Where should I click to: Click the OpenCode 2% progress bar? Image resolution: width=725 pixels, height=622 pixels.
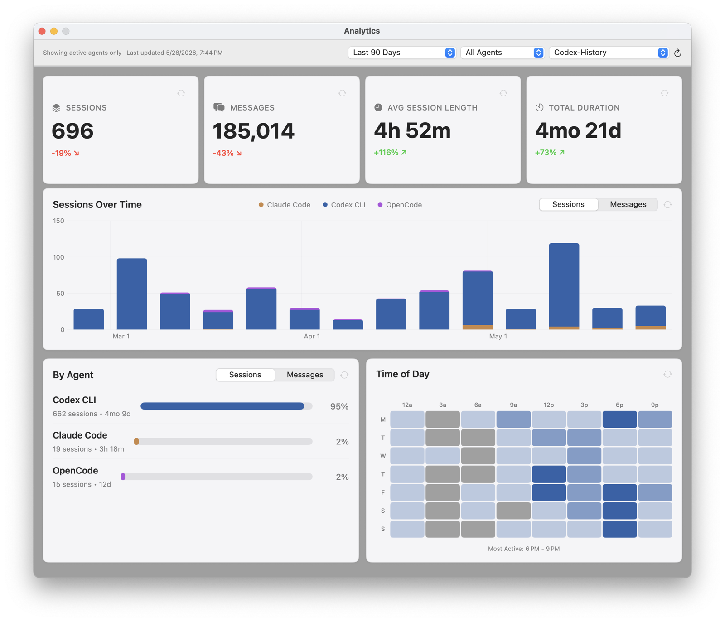(217, 477)
